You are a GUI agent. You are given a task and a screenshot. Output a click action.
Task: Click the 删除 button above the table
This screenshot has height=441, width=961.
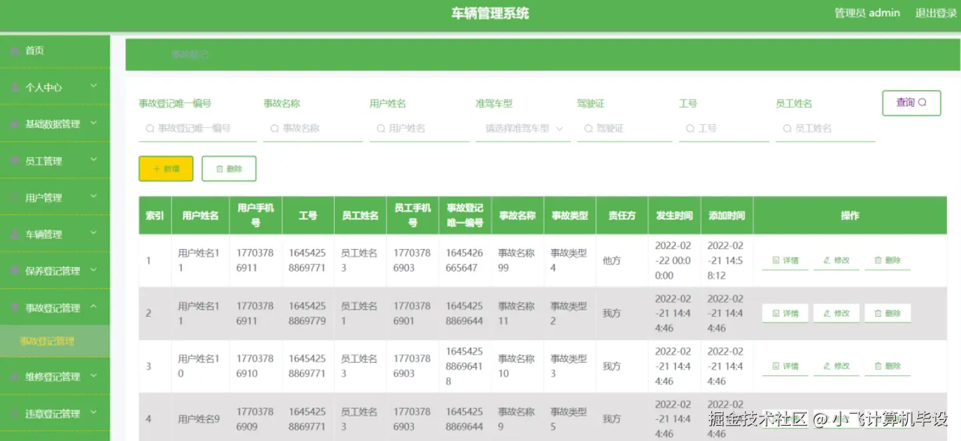click(x=229, y=169)
